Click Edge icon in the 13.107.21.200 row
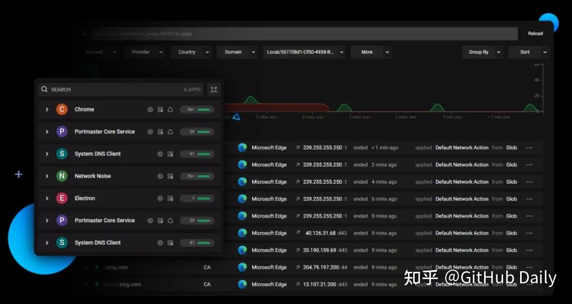Image resolution: width=572 pixels, height=304 pixels. click(x=242, y=284)
